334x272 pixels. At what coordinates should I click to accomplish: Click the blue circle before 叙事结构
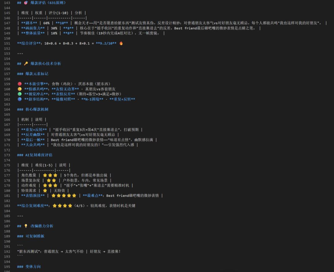(20, 99)
